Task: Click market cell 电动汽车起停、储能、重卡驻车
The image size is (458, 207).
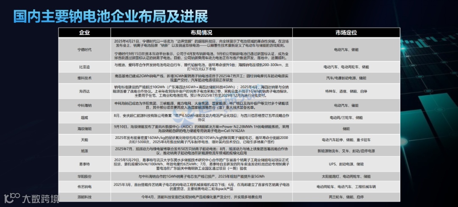Action: tap(346, 140)
